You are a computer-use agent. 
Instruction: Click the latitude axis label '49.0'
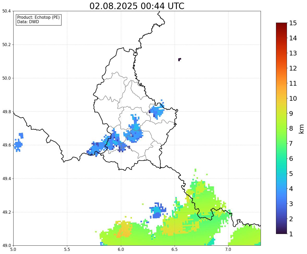pyautogui.click(x=7, y=246)
